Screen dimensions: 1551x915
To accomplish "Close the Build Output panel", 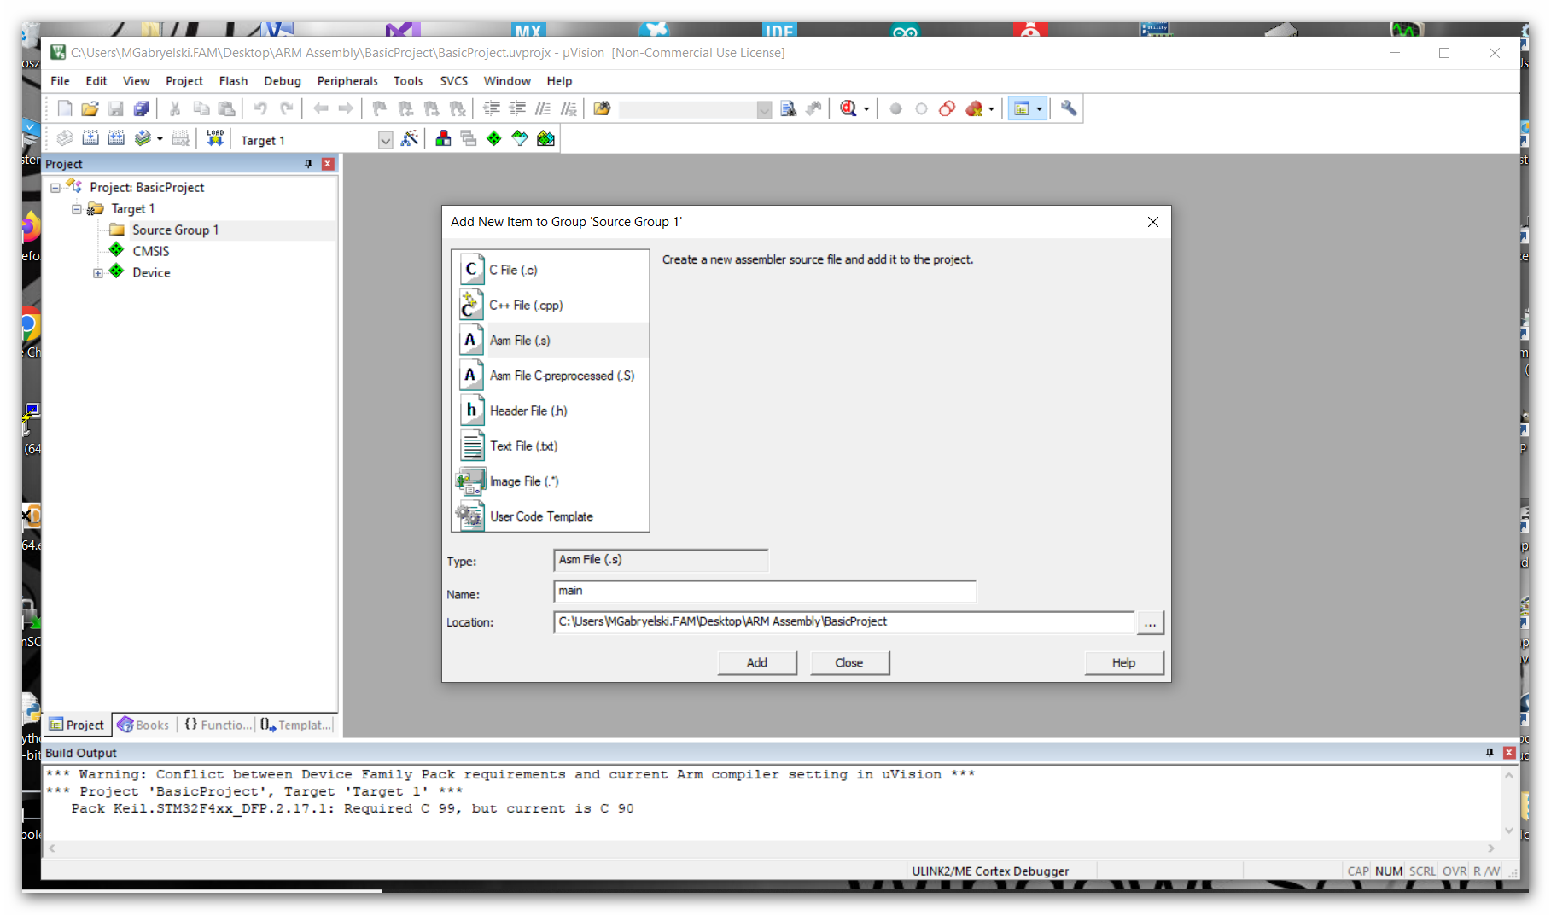I will pyautogui.click(x=1509, y=753).
